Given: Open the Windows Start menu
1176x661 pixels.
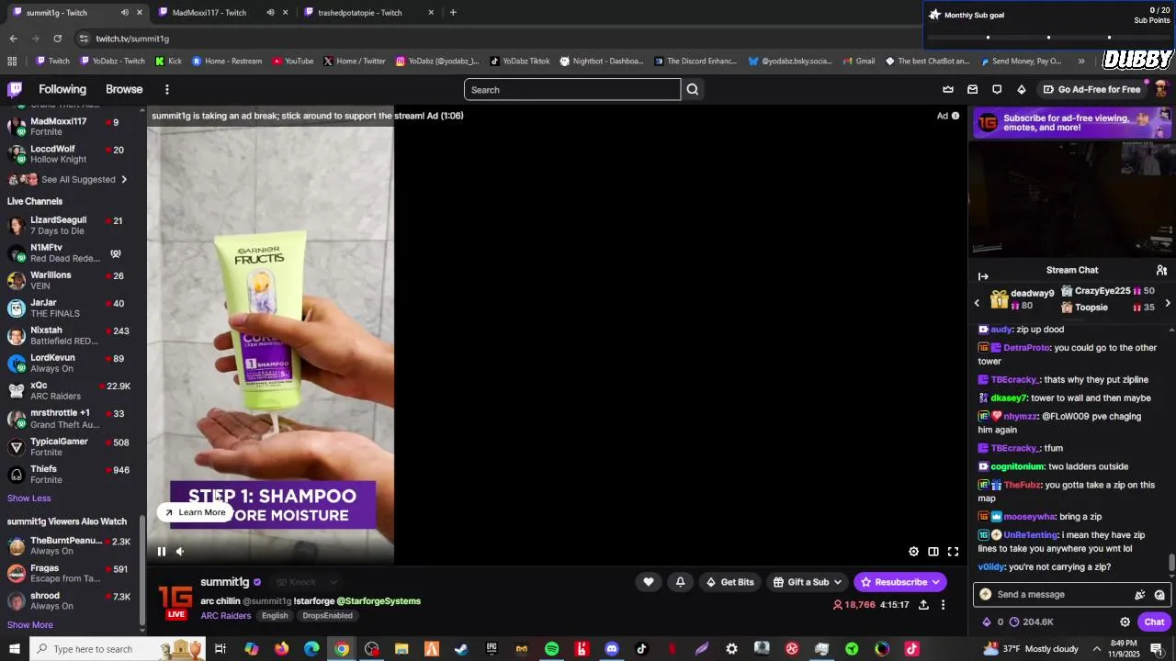Looking at the screenshot, I should tap(15, 649).
